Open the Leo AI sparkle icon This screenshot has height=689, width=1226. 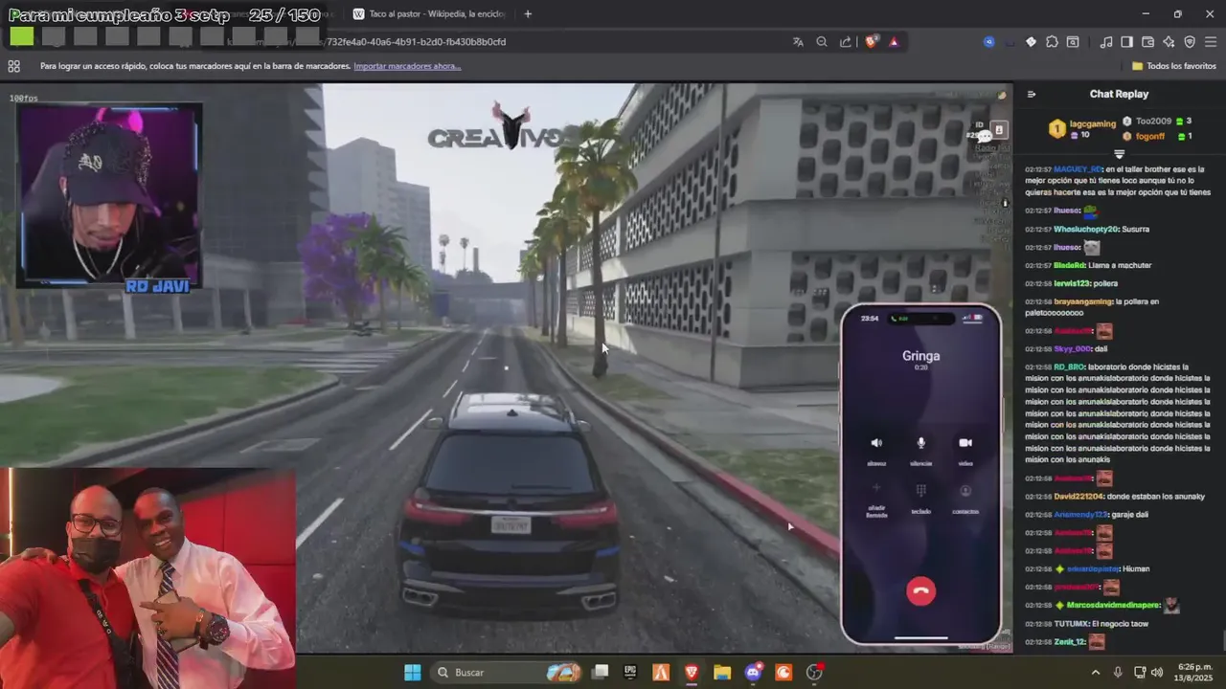[x=1169, y=42]
